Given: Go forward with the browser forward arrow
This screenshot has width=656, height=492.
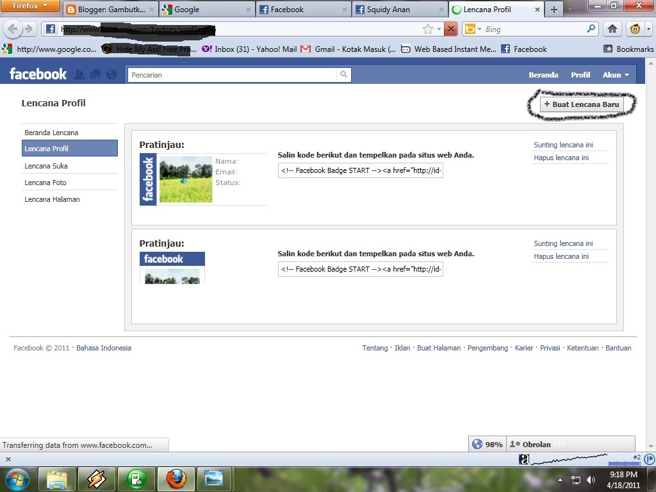Looking at the screenshot, I should pos(28,29).
